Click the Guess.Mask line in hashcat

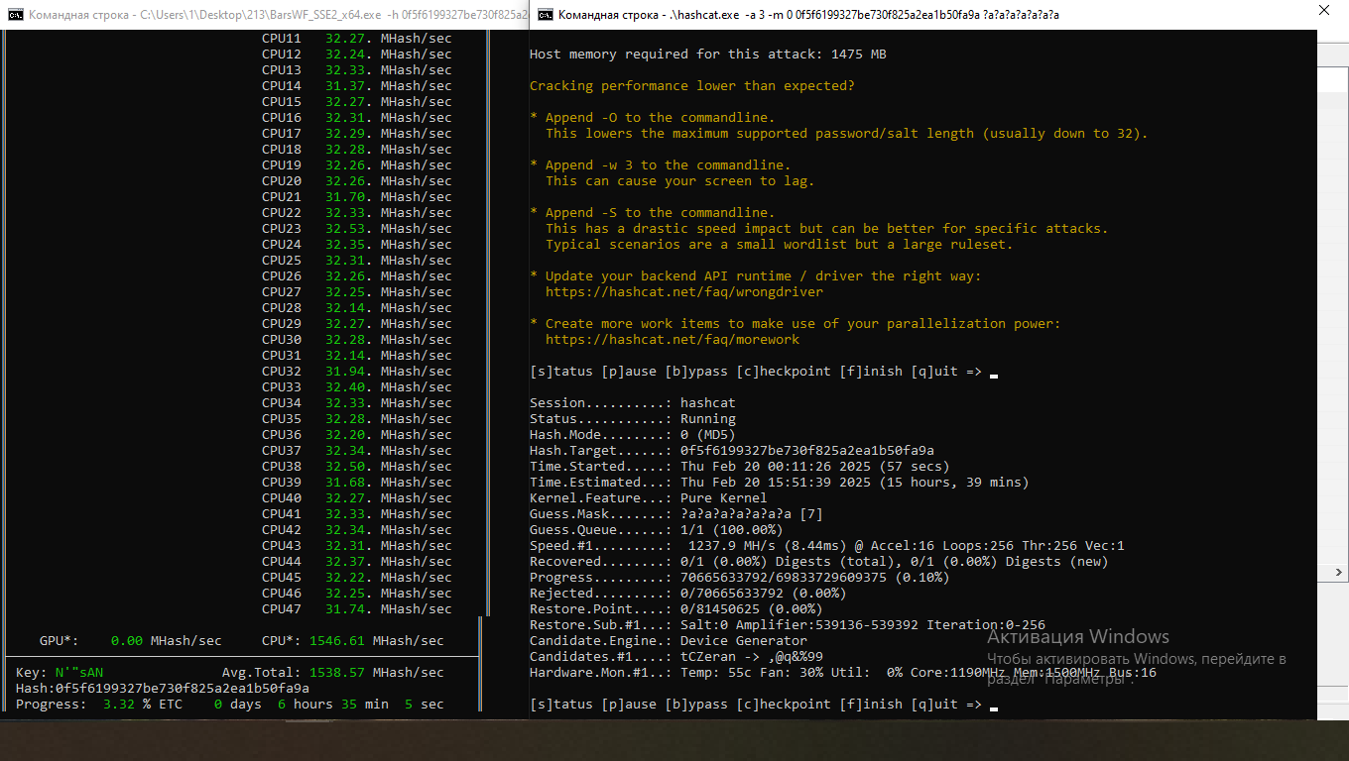point(676,514)
